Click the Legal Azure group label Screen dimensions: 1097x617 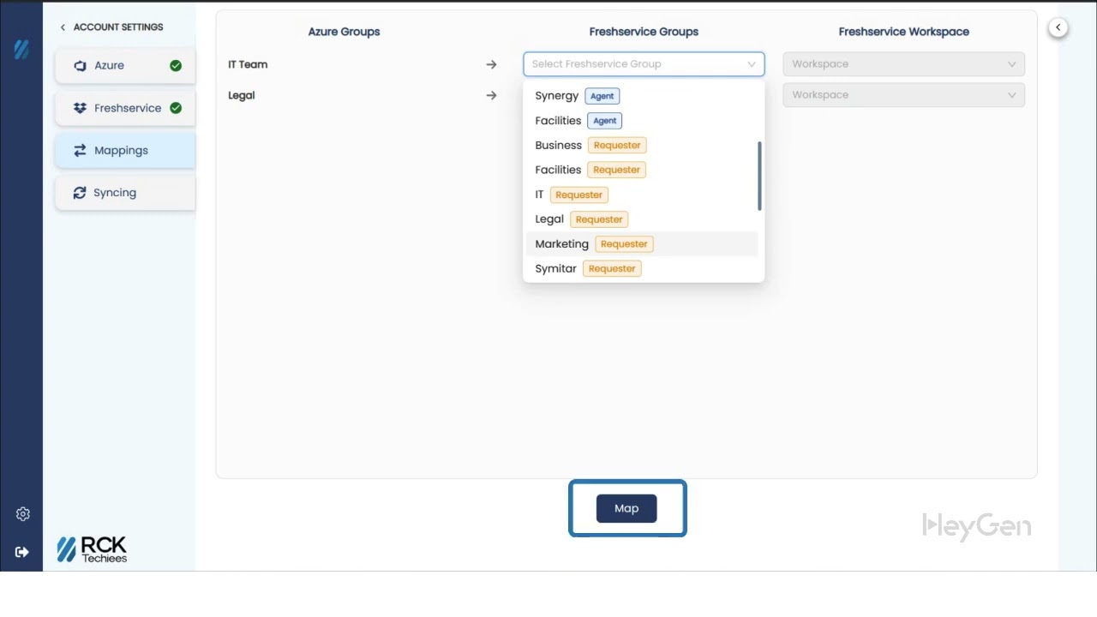coord(242,95)
